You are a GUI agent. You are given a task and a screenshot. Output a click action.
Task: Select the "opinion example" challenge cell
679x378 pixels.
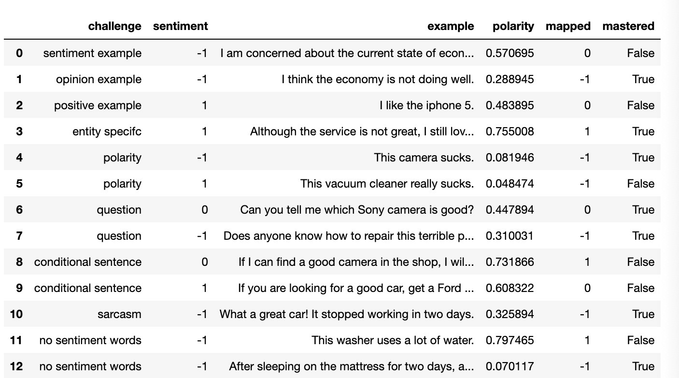click(x=99, y=79)
